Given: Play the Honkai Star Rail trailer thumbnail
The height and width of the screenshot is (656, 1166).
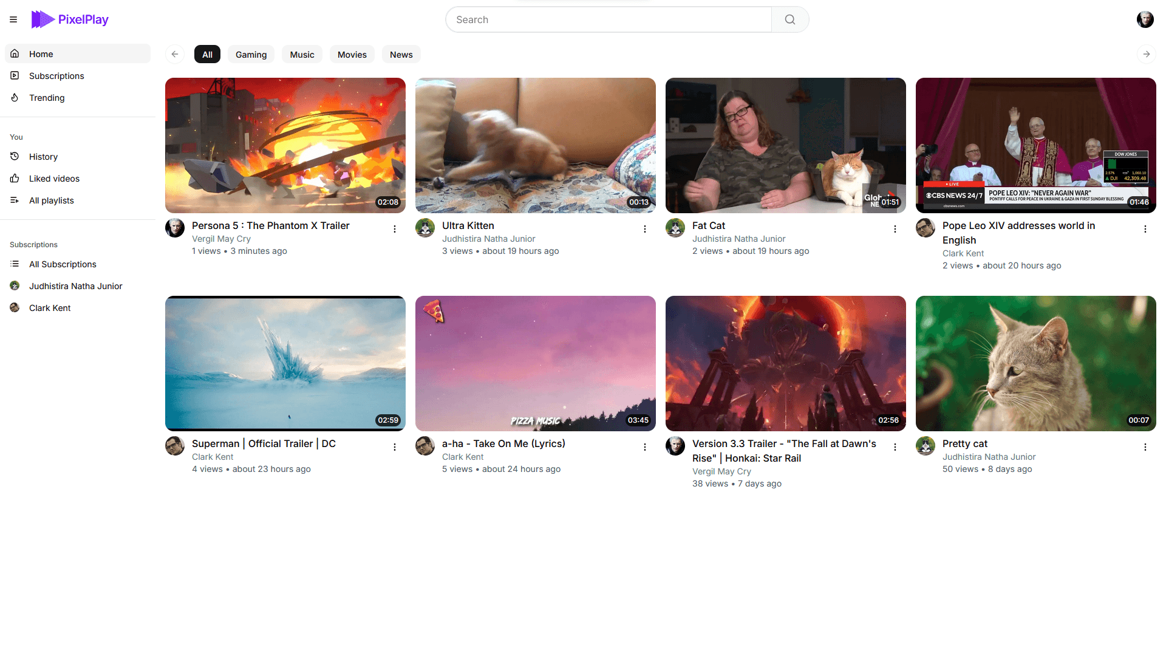Looking at the screenshot, I should pyautogui.click(x=786, y=363).
